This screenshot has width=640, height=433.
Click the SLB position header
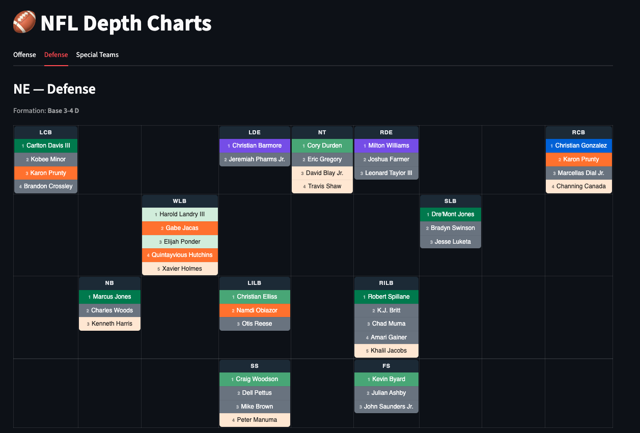(x=451, y=201)
